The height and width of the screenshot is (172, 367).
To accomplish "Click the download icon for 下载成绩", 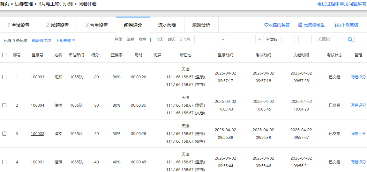I will point(338,25).
